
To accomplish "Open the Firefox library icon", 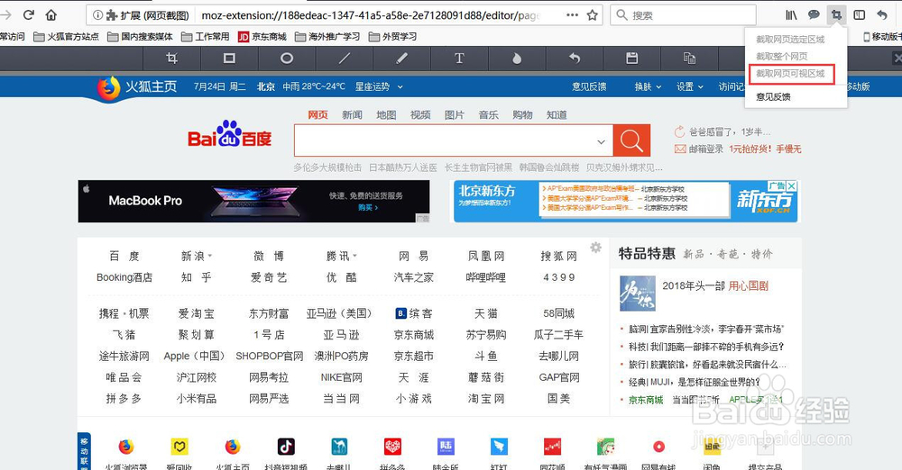I will click(x=792, y=15).
